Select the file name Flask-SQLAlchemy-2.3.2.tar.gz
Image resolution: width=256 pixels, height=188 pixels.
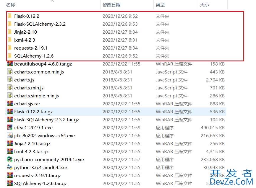46,120
